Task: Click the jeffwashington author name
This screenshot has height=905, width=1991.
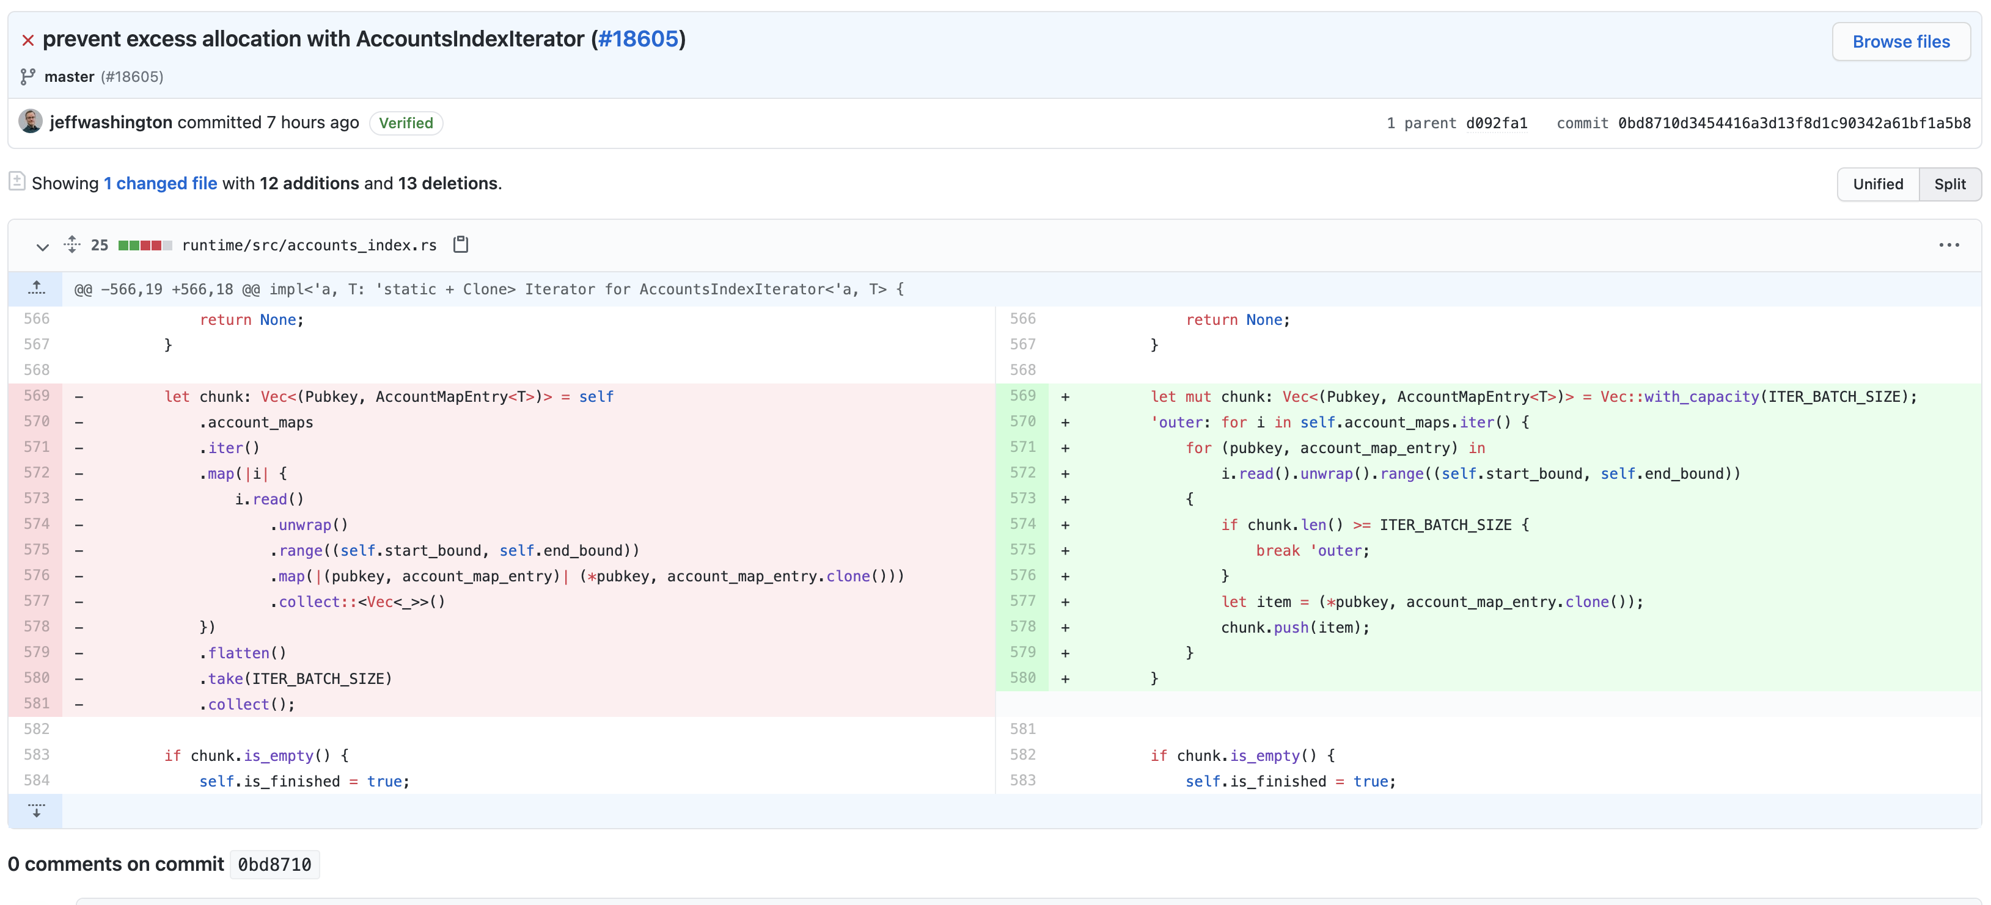Action: [111, 122]
